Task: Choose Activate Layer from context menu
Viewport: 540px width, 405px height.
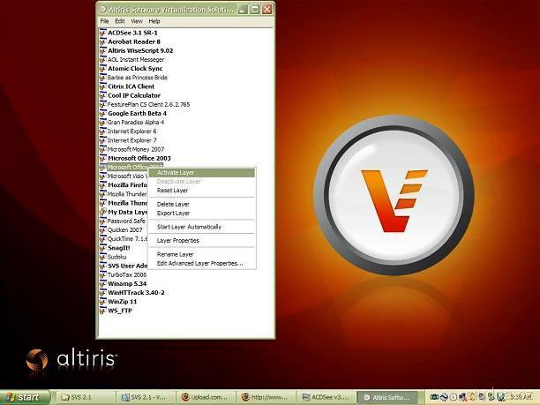Action: 202,173
